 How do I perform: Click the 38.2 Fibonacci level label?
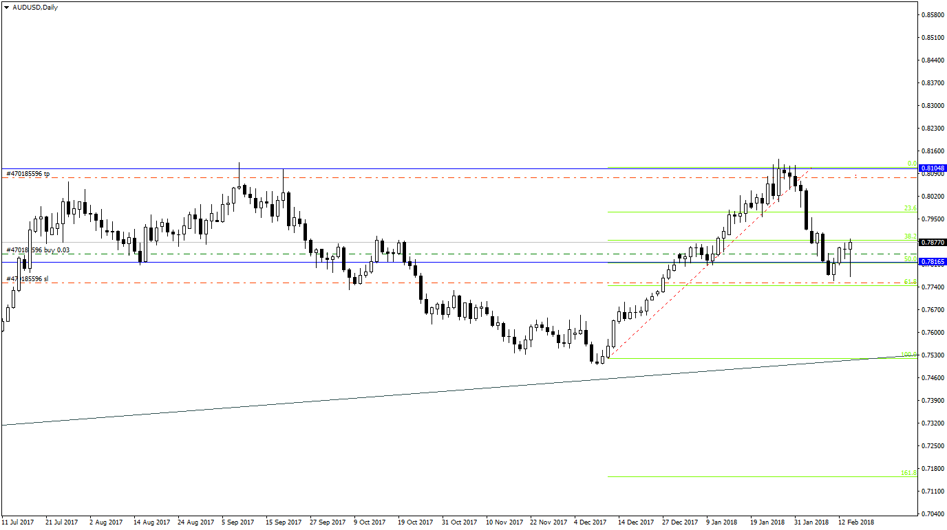[x=911, y=236]
